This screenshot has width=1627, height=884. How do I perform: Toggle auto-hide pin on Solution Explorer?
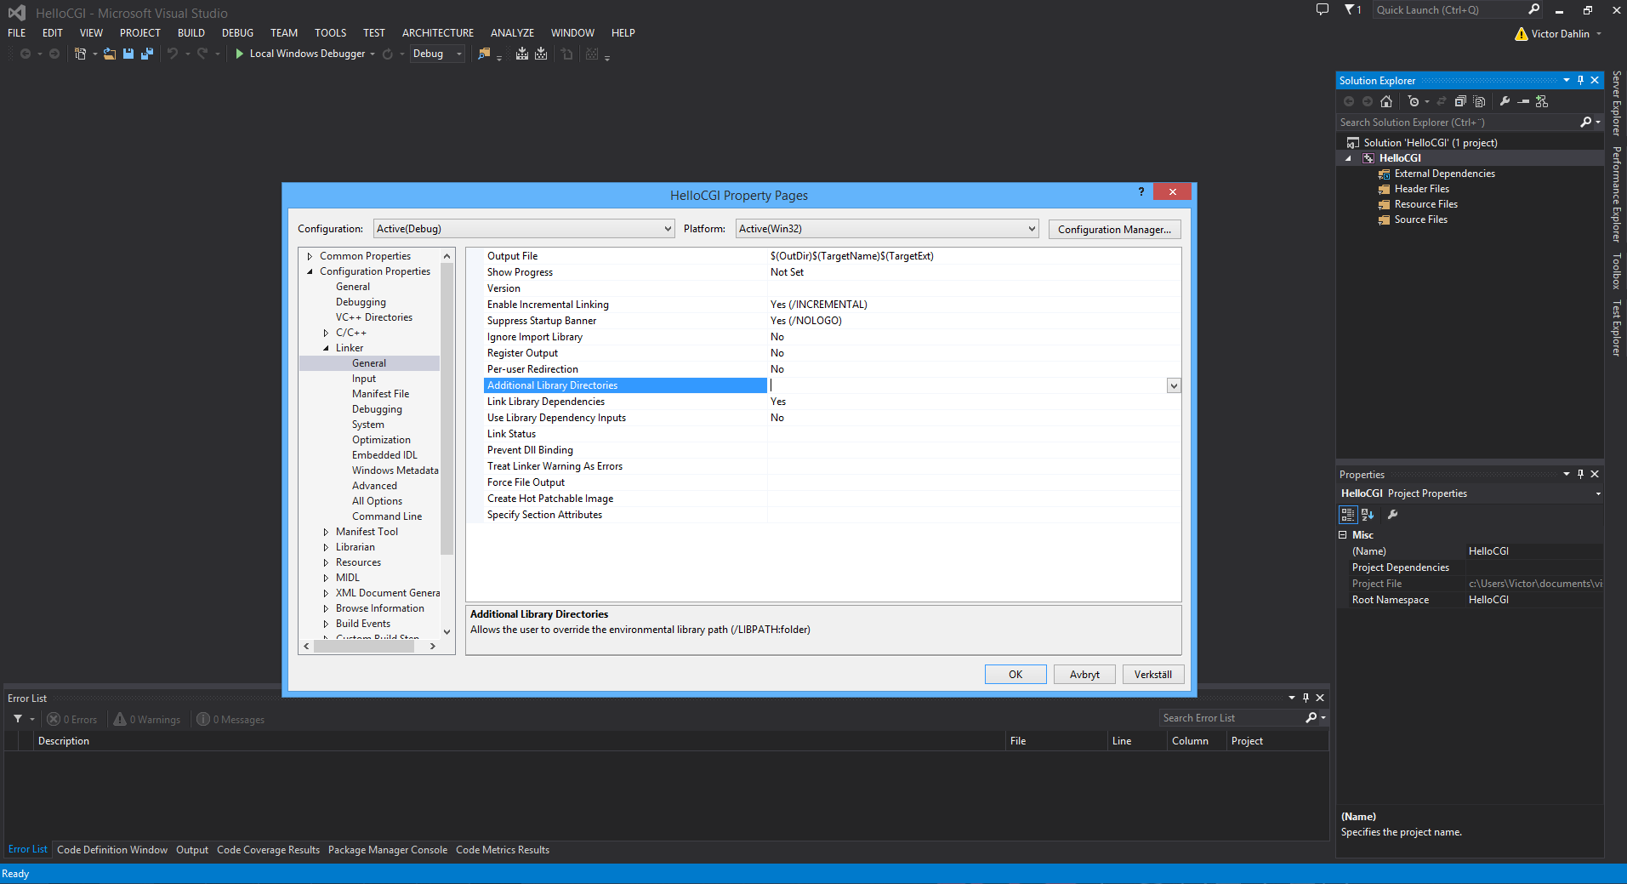(1580, 80)
